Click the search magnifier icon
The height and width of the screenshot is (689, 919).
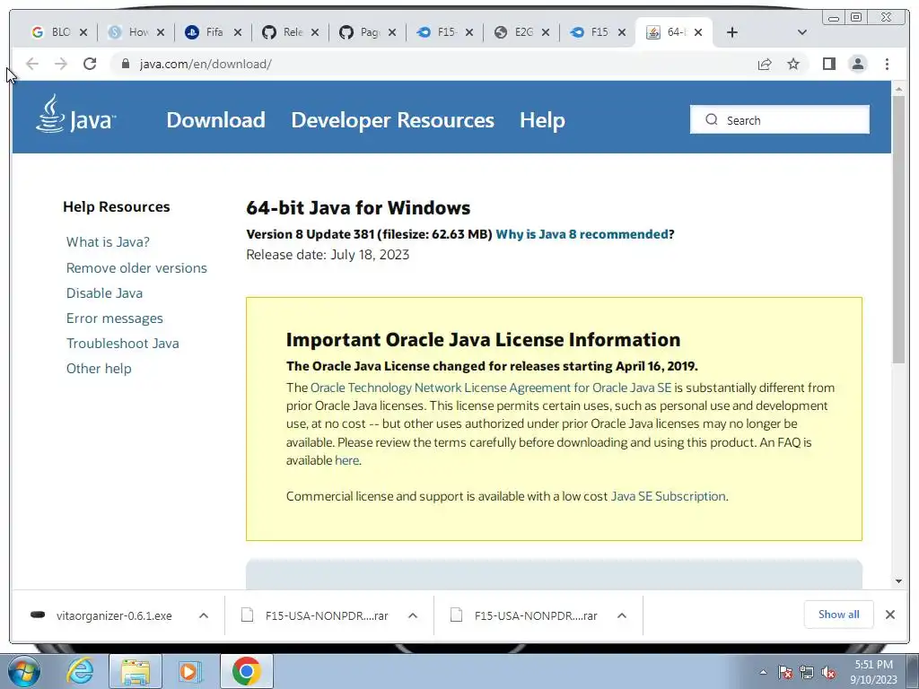tap(712, 119)
